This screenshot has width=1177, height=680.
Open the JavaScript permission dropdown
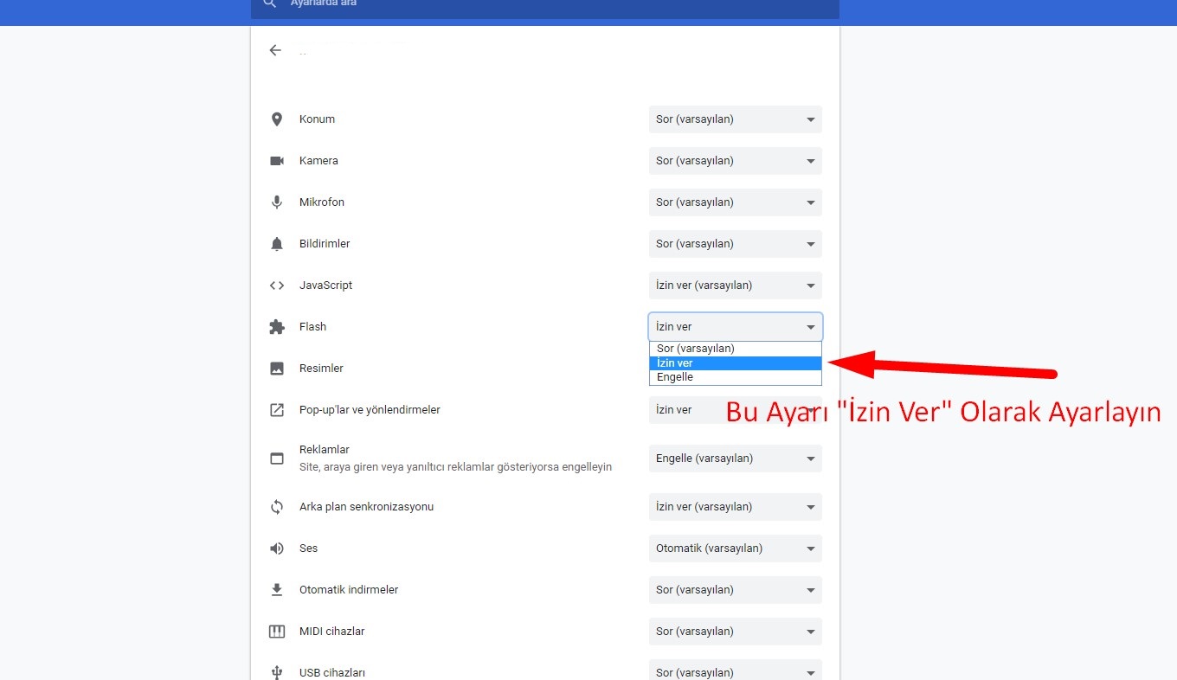click(x=736, y=285)
